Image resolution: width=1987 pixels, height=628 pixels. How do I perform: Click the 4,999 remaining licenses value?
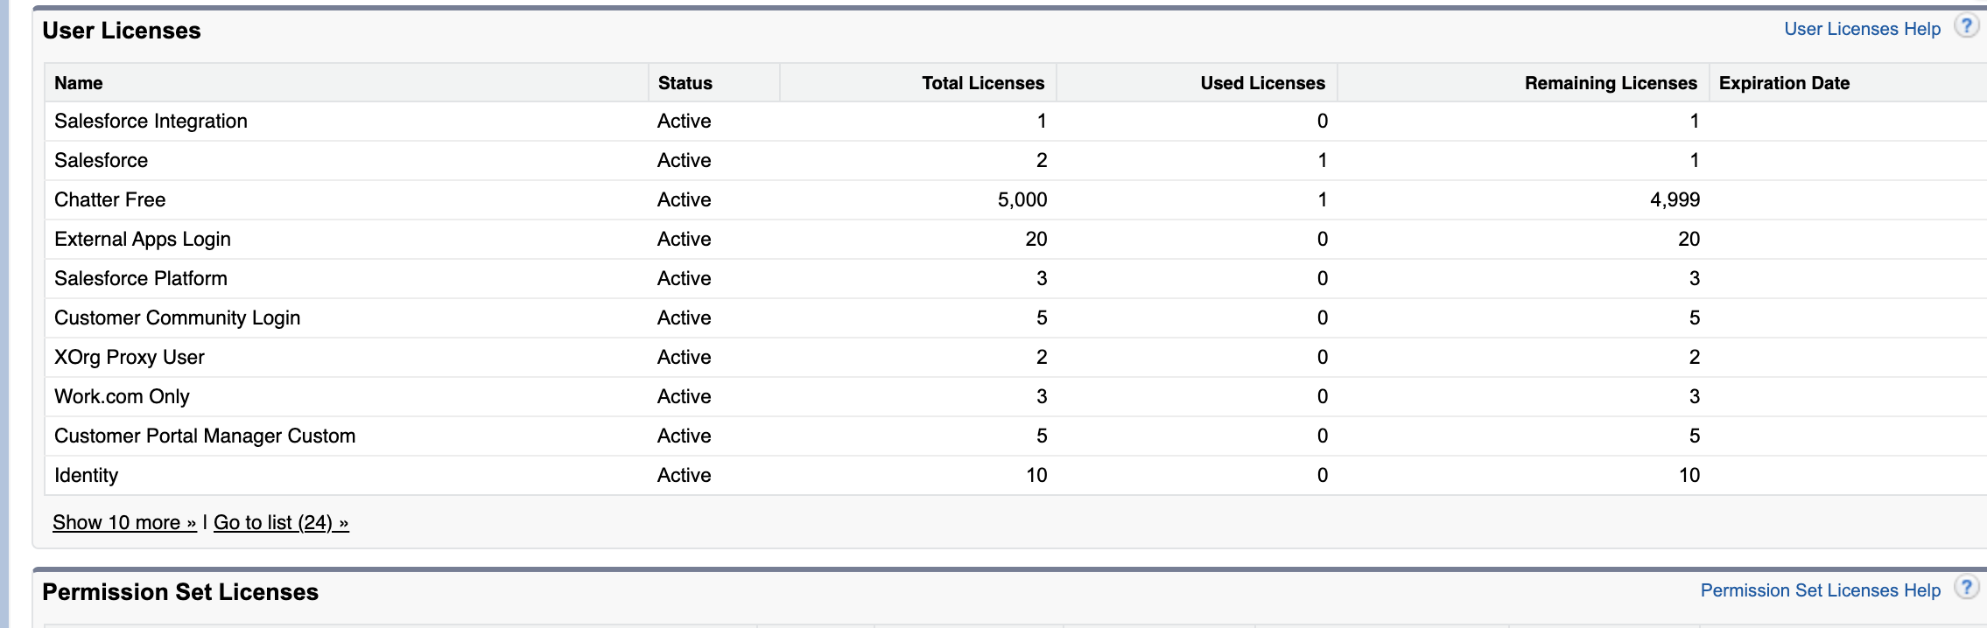1675,199
